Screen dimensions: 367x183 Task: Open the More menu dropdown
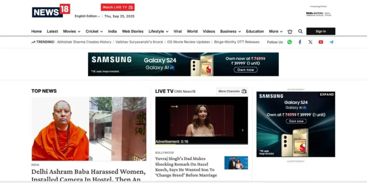click(276, 31)
